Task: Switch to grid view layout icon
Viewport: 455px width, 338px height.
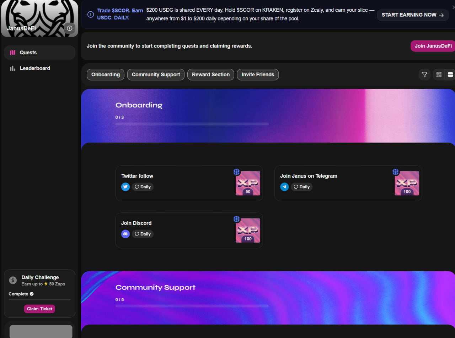Action: click(x=439, y=74)
